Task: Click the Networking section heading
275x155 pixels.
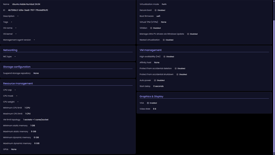Action: point(10,50)
